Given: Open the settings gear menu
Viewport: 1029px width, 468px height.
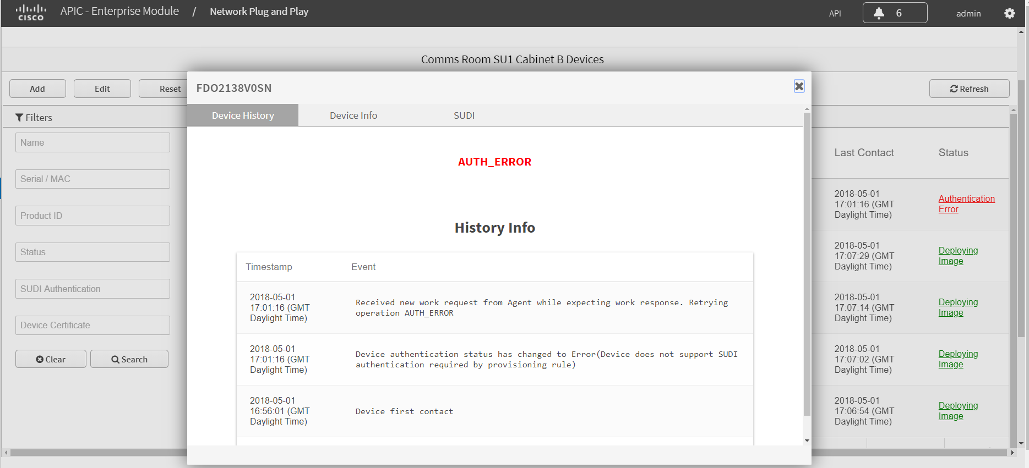Looking at the screenshot, I should [x=1009, y=13].
